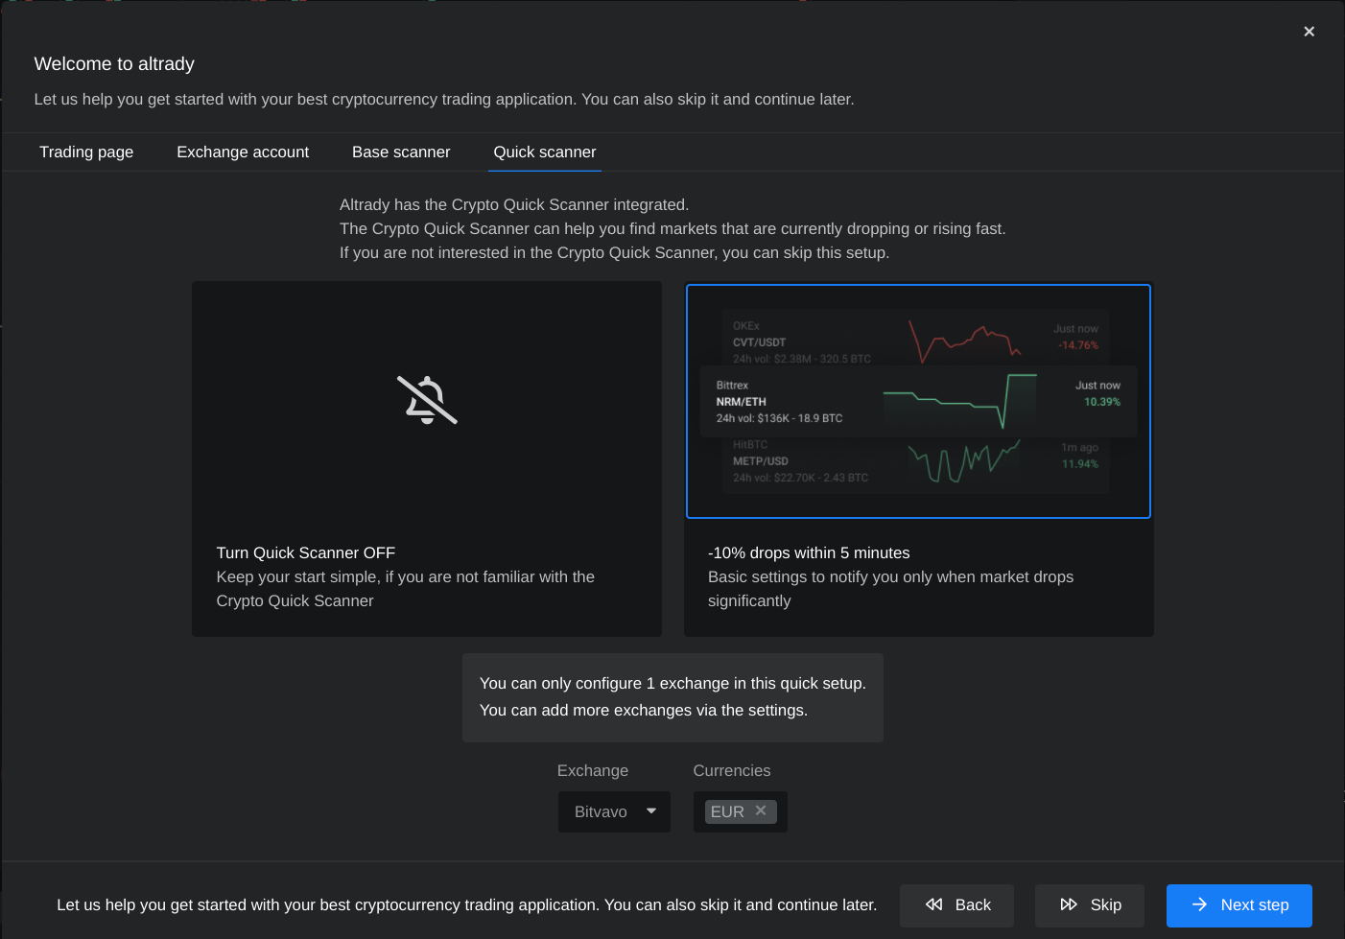Open the Base scanner tab

401,152
